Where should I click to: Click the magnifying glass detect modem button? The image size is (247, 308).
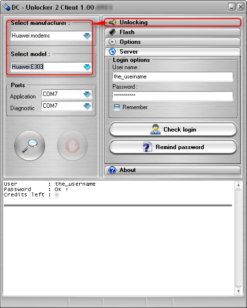tap(30, 146)
